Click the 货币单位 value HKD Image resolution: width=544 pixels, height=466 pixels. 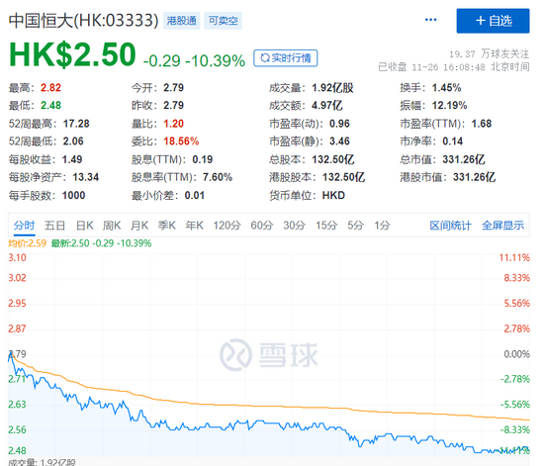(333, 195)
